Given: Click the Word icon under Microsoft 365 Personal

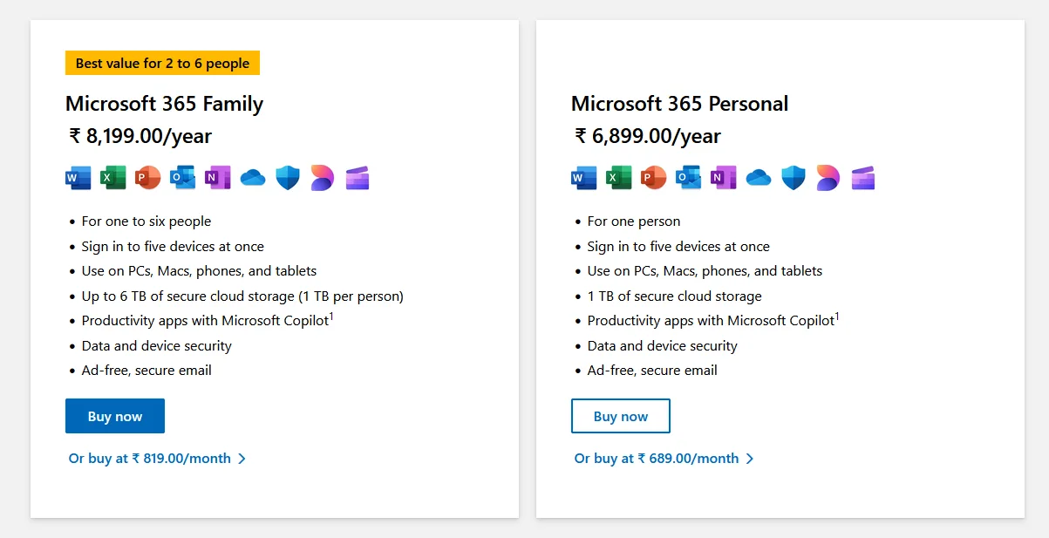Looking at the screenshot, I should (584, 178).
